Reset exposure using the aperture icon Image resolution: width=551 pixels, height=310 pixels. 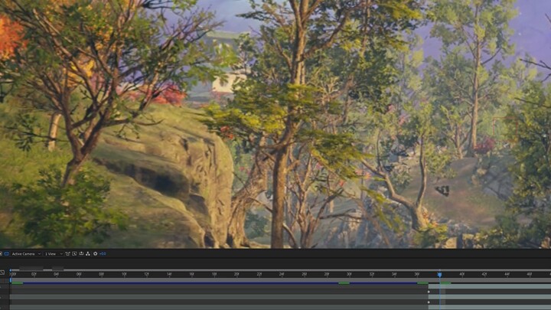click(95, 254)
